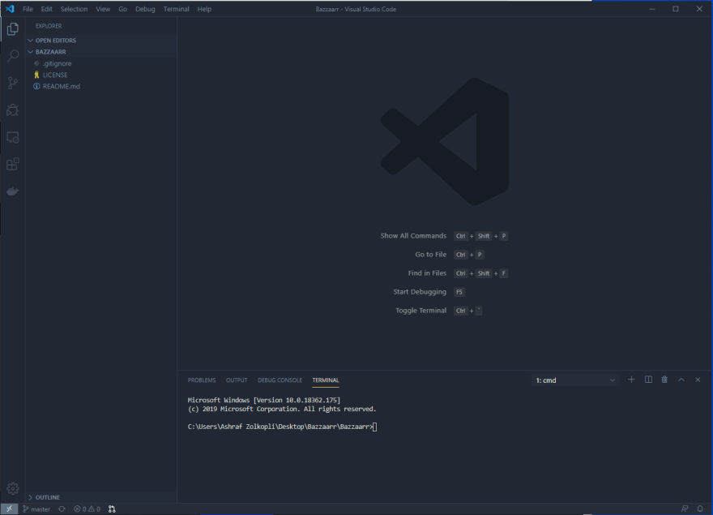Click the remote window indicator in status bar
This screenshot has width=713, height=515.
click(9, 509)
